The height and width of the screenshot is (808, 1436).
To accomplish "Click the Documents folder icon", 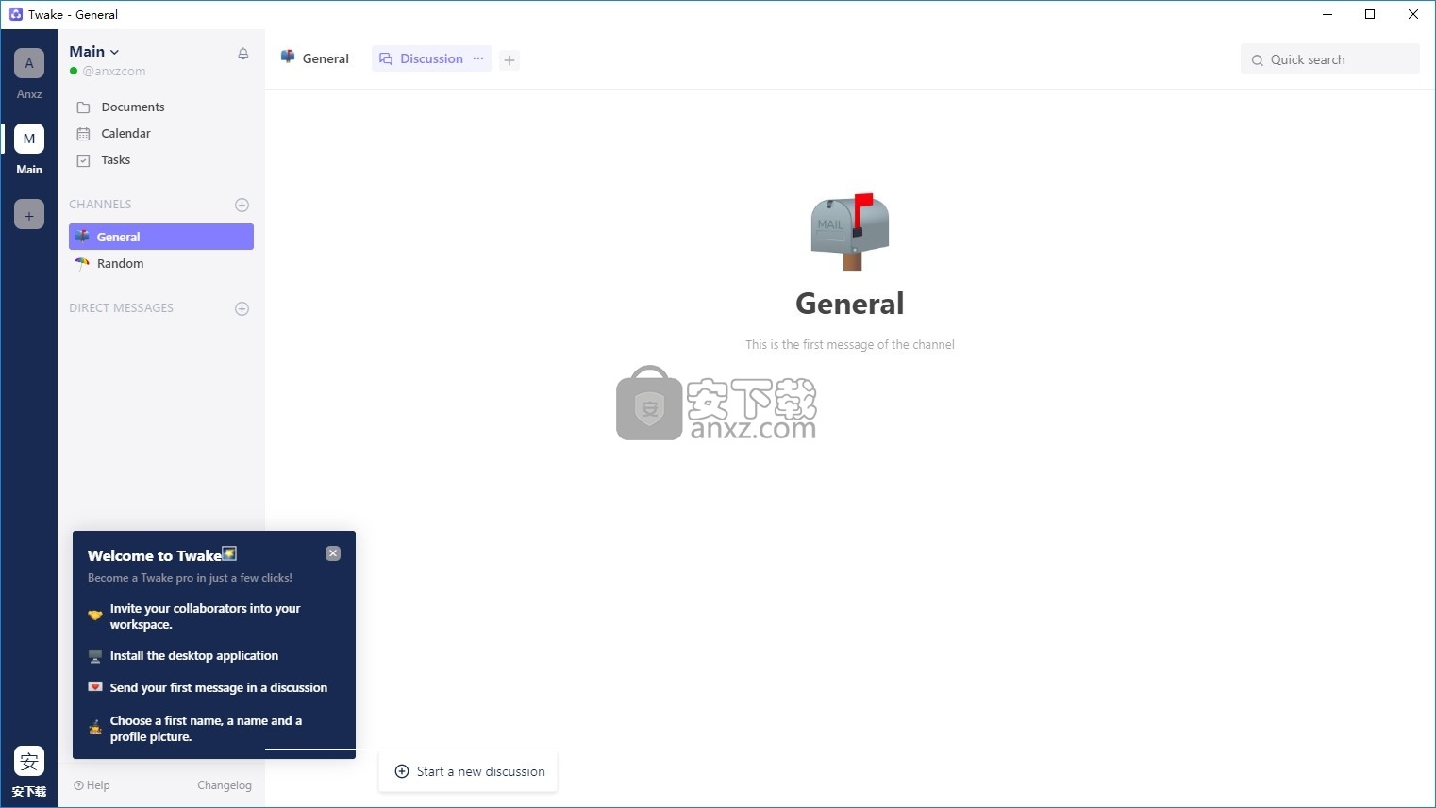I will coord(83,107).
